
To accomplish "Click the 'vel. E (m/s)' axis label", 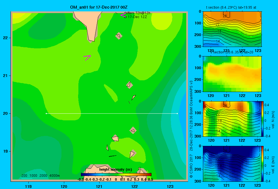I will coord(273,165).
